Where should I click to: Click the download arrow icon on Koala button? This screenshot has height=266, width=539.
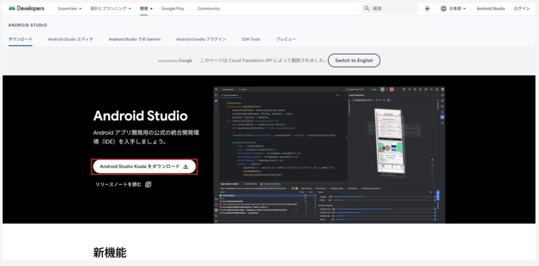pyautogui.click(x=185, y=166)
